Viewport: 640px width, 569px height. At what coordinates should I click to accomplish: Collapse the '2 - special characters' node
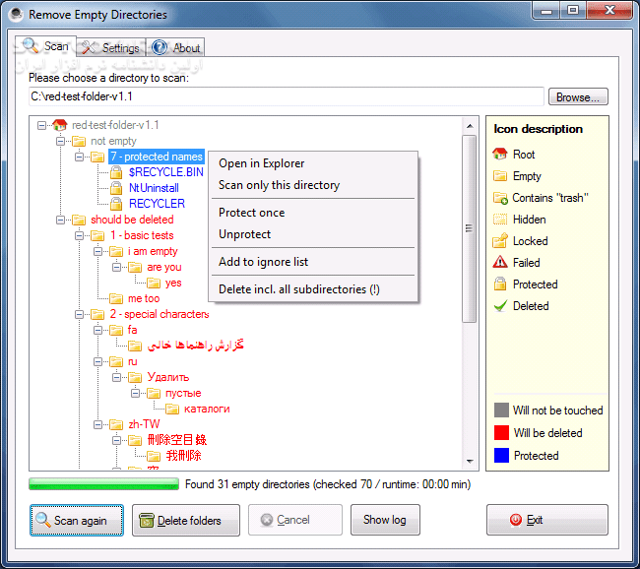(79, 314)
